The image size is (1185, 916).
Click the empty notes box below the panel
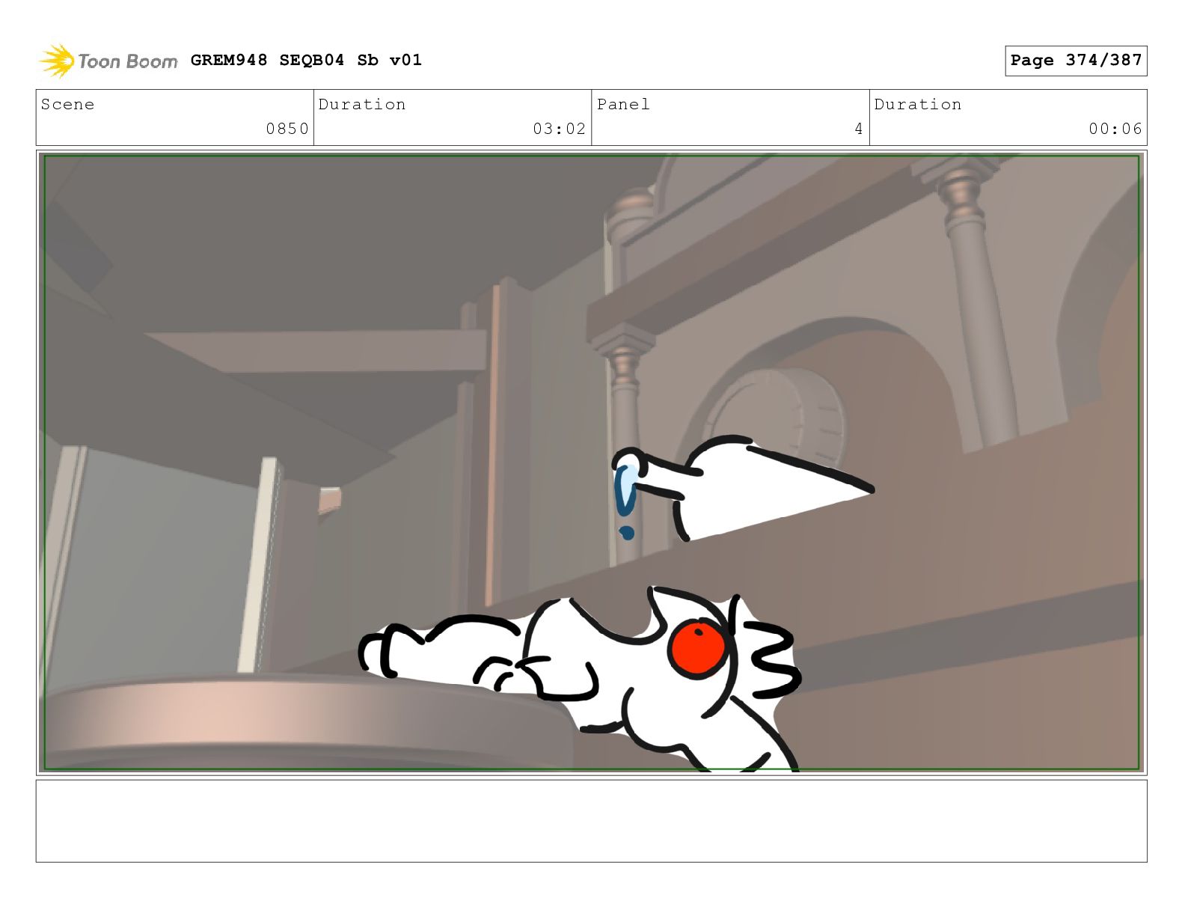[x=592, y=821]
